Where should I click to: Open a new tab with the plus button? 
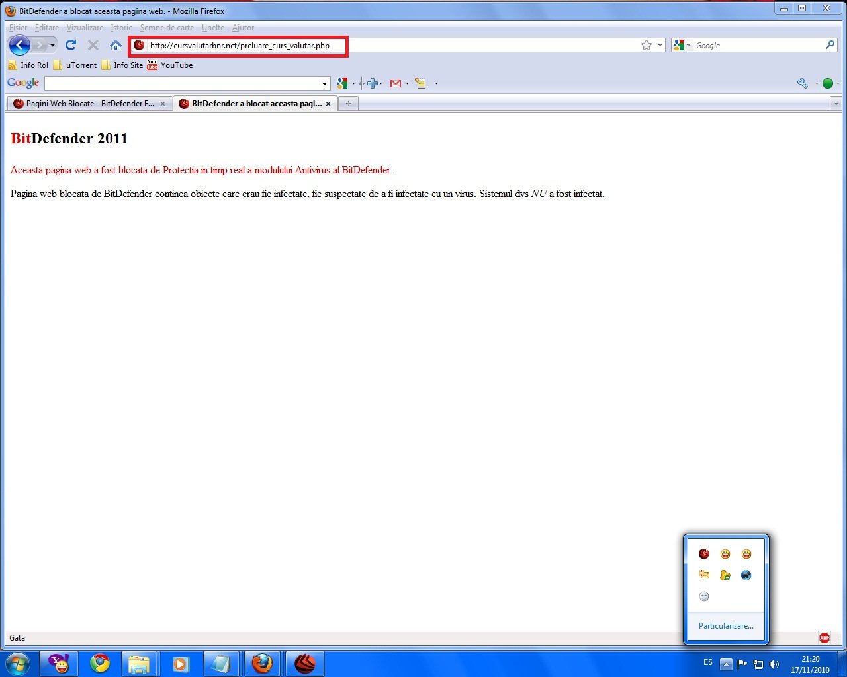click(x=349, y=104)
